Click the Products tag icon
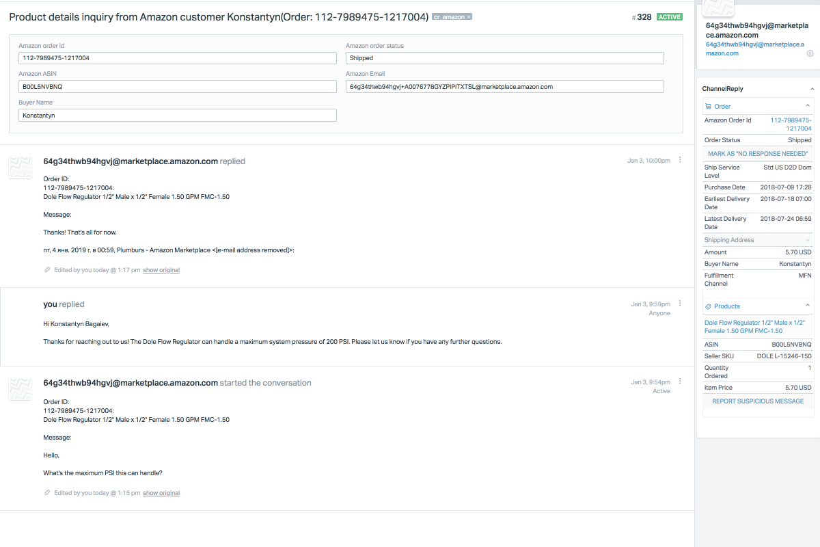The width and height of the screenshot is (820, 547). [x=708, y=306]
